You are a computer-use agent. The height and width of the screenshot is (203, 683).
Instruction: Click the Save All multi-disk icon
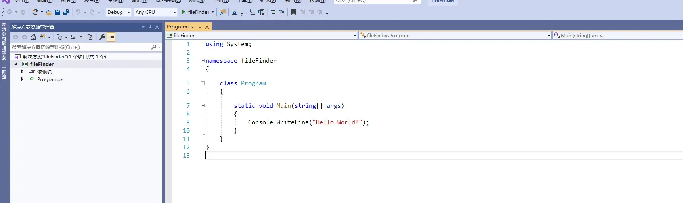pyautogui.click(x=66, y=12)
